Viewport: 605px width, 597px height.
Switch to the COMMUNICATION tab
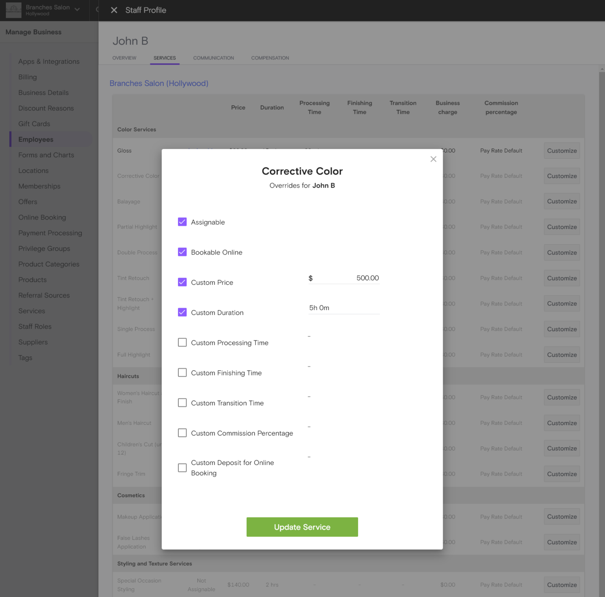[x=213, y=58]
